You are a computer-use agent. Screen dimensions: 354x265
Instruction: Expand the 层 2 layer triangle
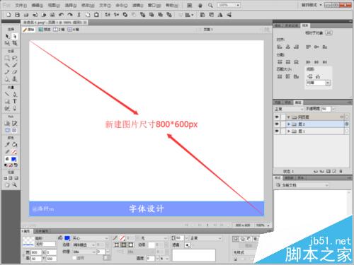[289, 124]
